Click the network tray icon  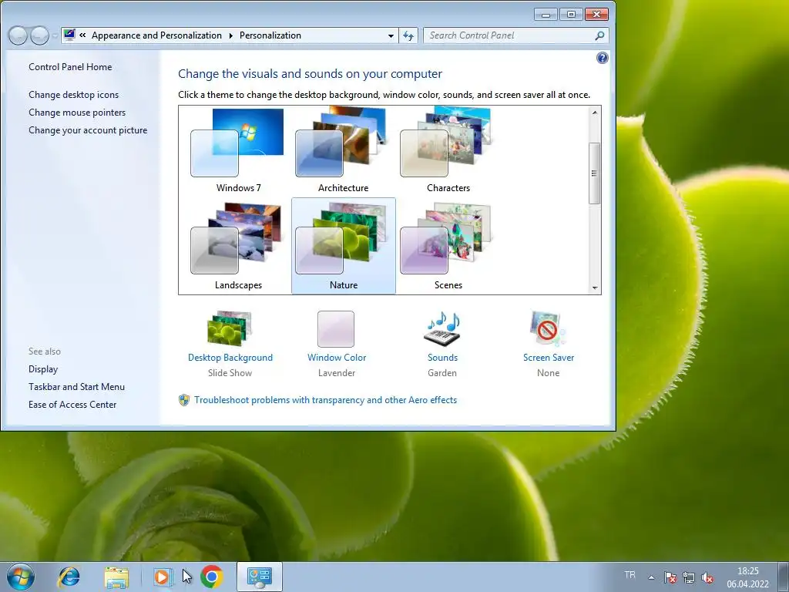[x=689, y=577]
